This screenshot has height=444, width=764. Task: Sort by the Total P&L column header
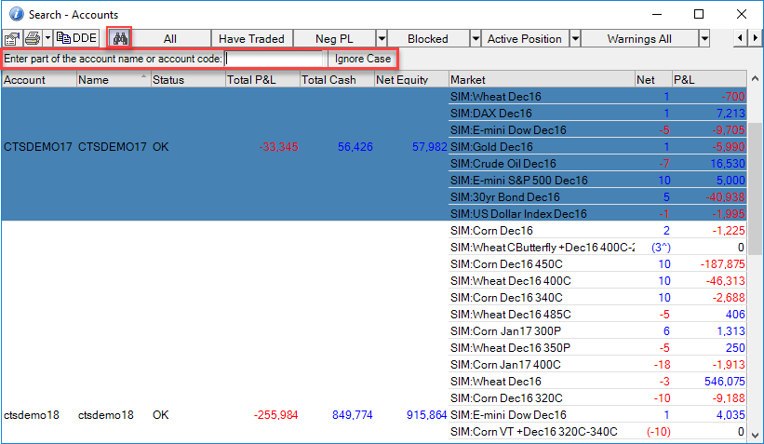coord(261,80)
